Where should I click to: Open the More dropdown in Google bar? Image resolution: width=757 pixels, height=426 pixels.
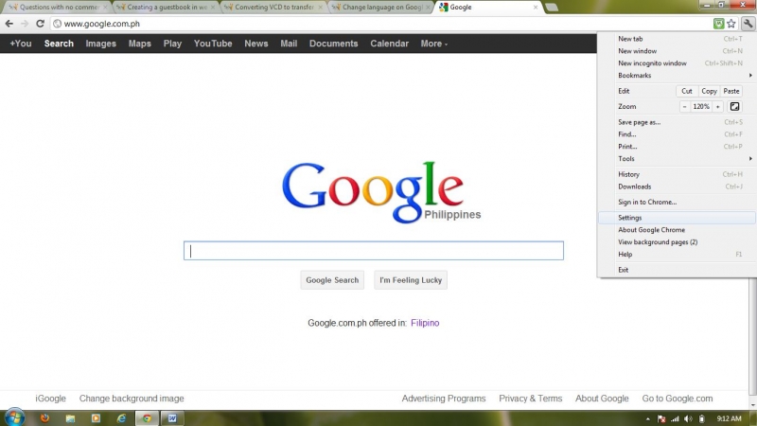click(x=433, y=44)
